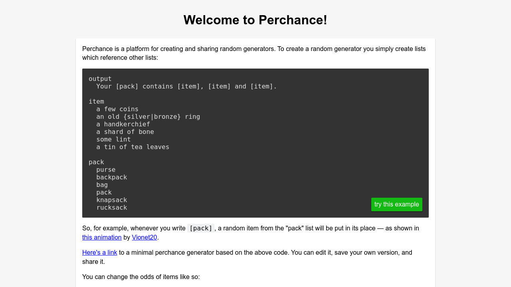Visit the Vionet20 profile link
The height and width of the screenshot is (287, 511).
tap(145, 237)
